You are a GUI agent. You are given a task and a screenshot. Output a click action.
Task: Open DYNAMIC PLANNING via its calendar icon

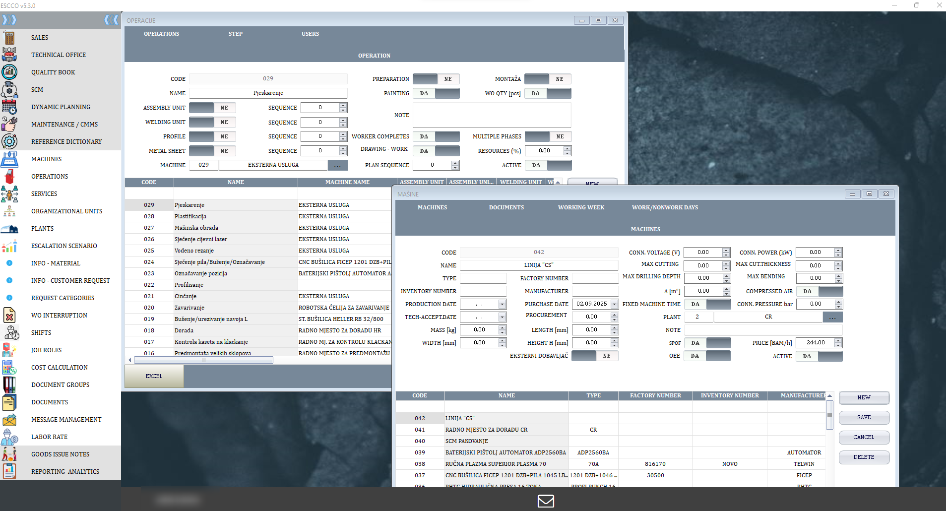[10, 107]
